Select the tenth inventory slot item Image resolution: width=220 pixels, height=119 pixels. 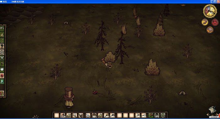point(112,115)
